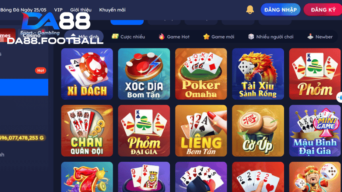Viewport: 342px width, 192px height.
Task: Launch the Xóc Dĩa Bom Tấn game
Action: (144, 74)
